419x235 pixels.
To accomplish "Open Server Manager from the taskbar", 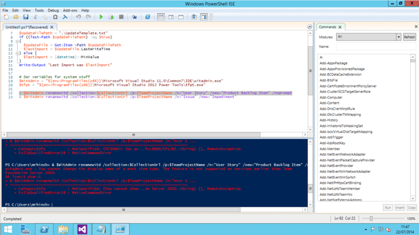I will (25, 229).
